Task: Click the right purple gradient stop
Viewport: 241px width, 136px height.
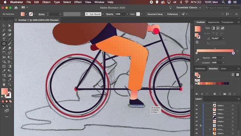Action: tap(233, 53)
